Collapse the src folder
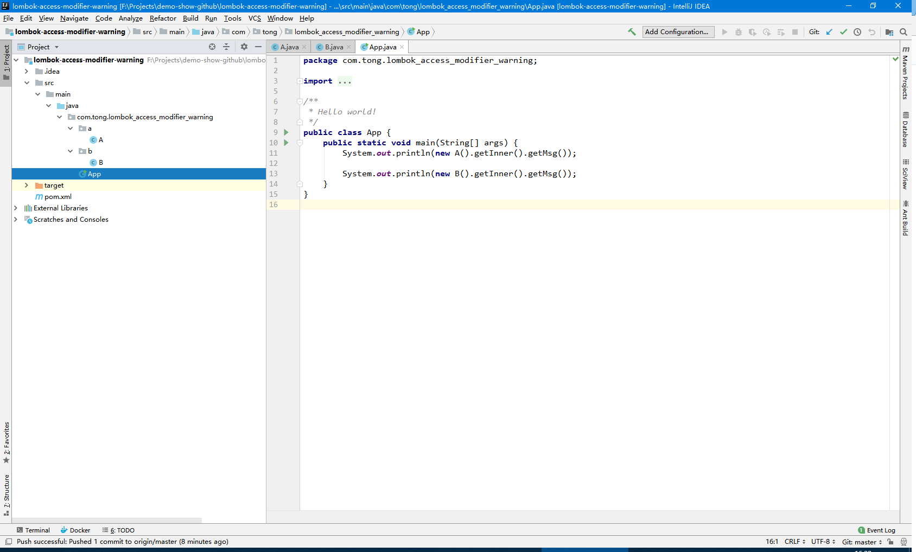916x552 pixels. (27, 82)
